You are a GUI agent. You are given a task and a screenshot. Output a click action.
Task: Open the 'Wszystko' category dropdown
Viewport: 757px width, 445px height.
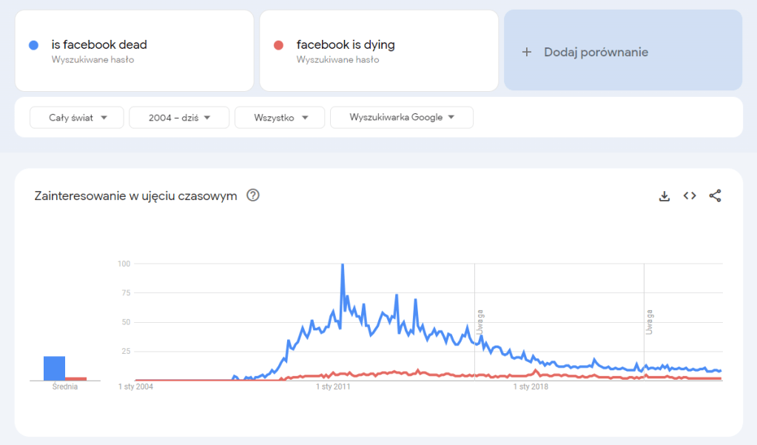pos(280,118)
